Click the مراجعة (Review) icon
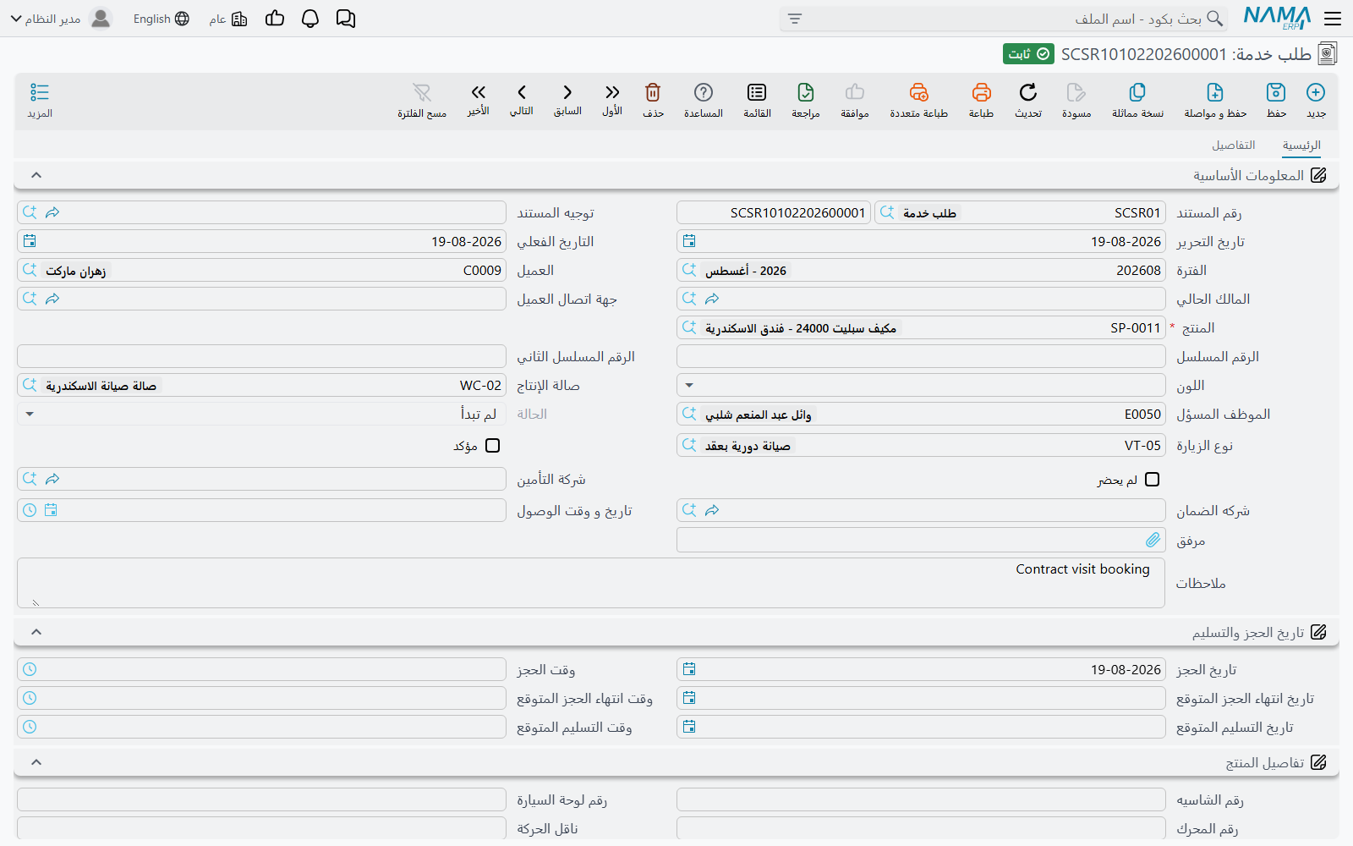 coord(806,92)
